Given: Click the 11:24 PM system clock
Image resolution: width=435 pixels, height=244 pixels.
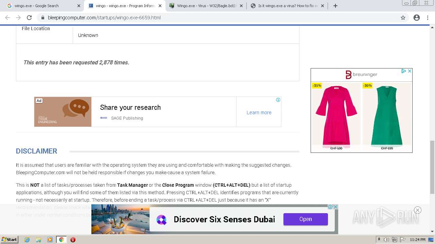Looking at the screenshot, I should pyautogui.click(x=418, y=240).
